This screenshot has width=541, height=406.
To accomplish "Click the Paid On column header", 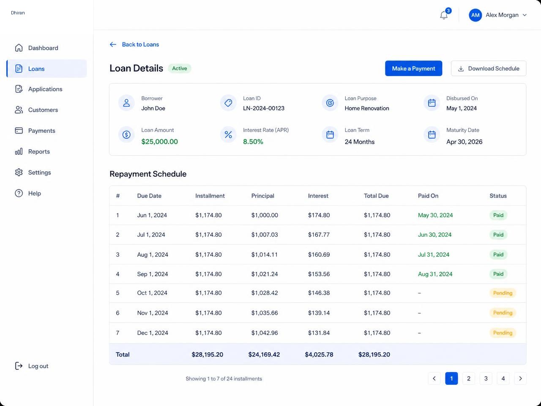I will tap(428, 196).
